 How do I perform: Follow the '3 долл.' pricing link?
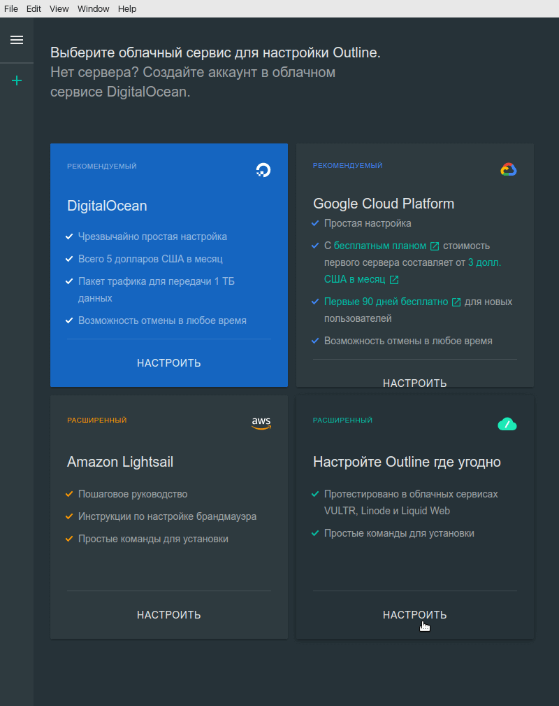(484, 262)
